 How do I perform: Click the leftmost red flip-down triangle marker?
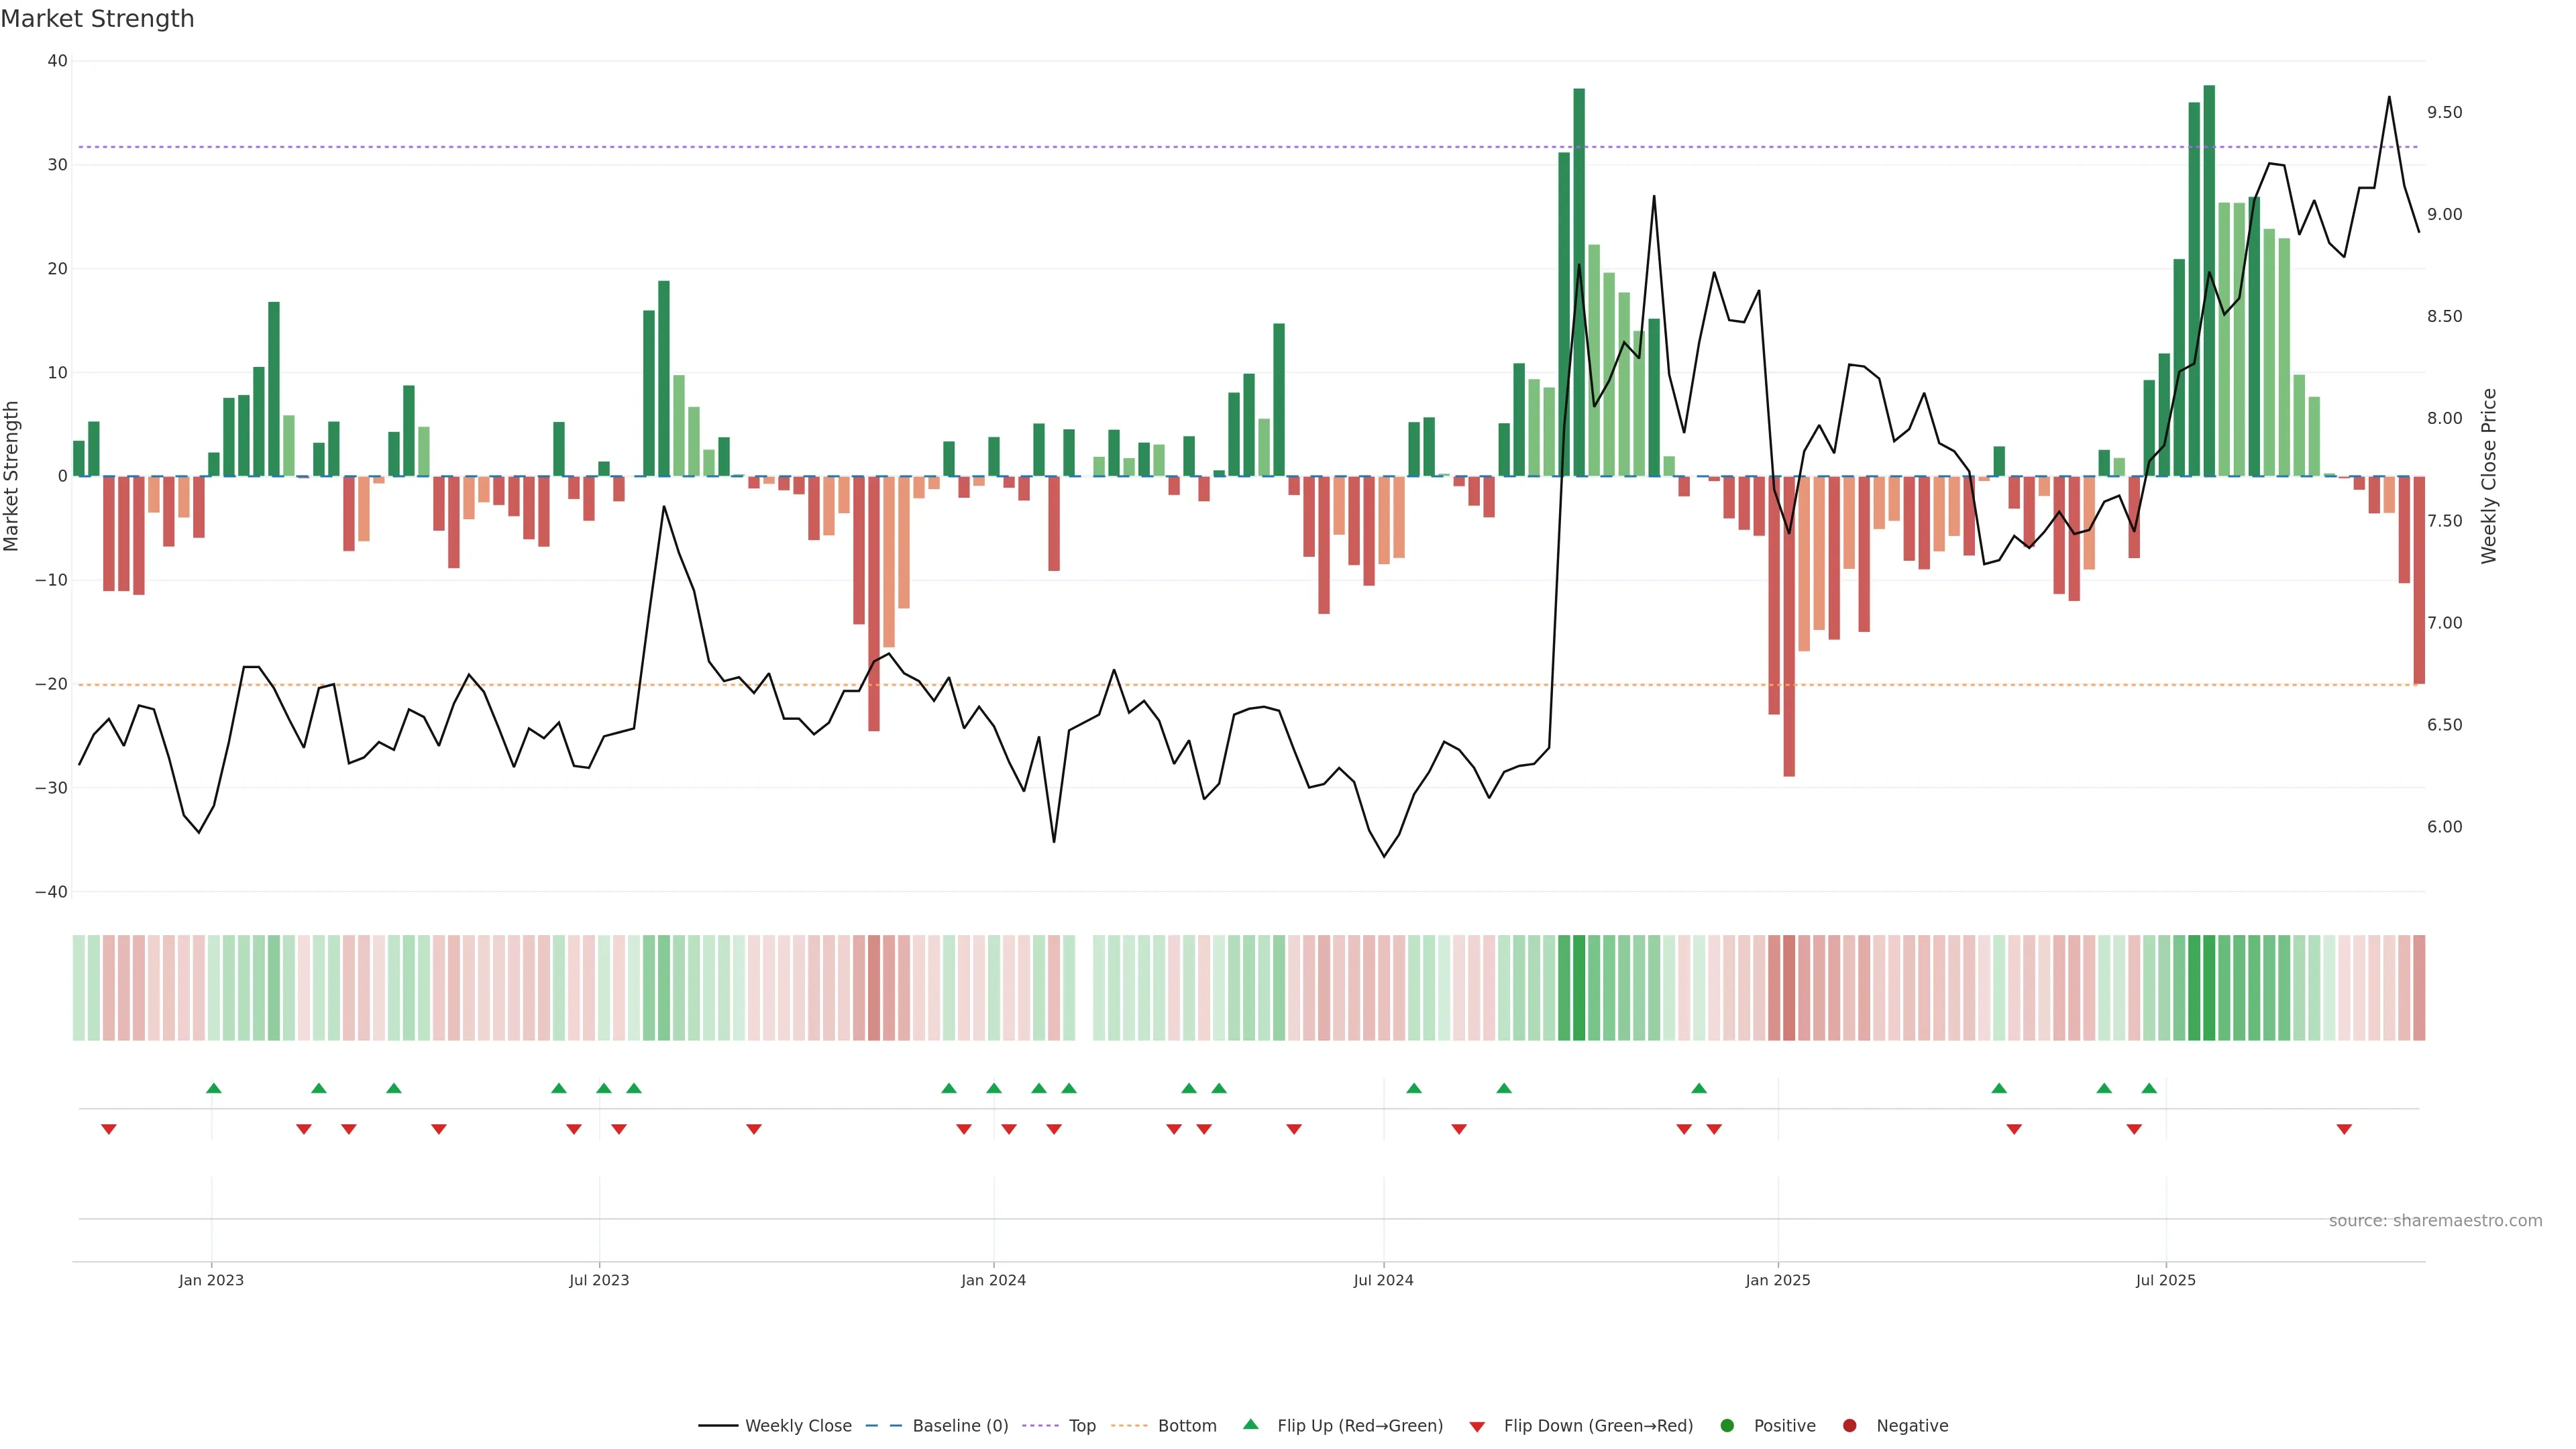pos(109,1129)
